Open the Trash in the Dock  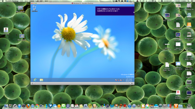click(x=189, y=106)
